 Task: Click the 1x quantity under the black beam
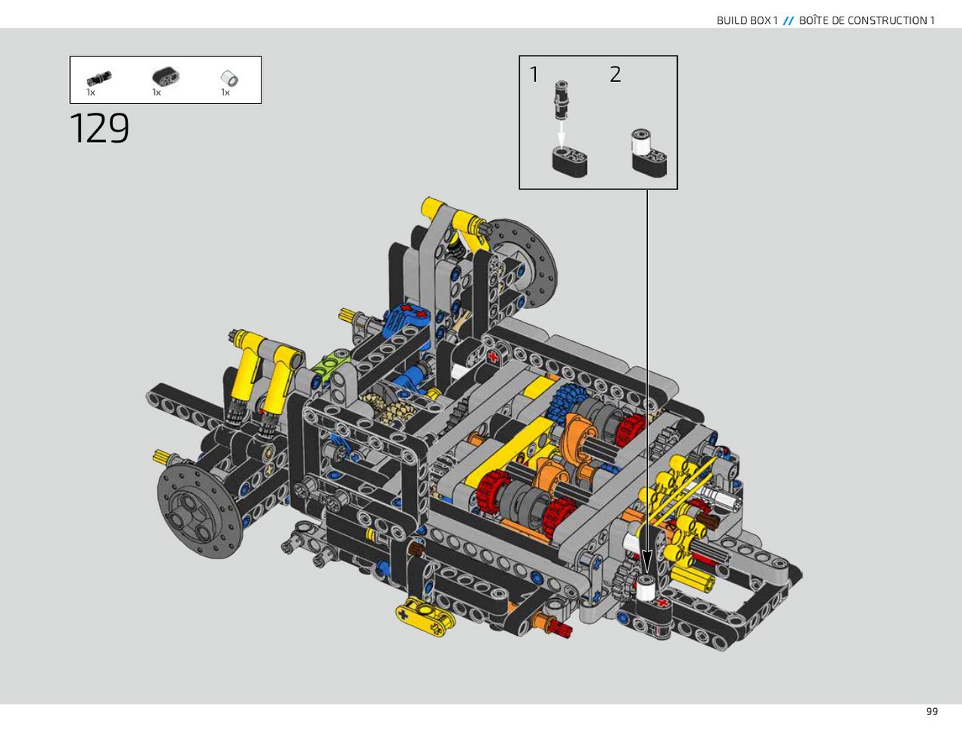(x=156, y=92)
